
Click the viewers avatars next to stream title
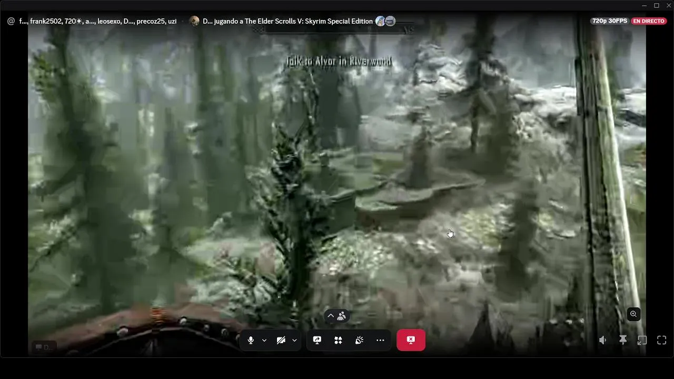(x=385, y=21)
